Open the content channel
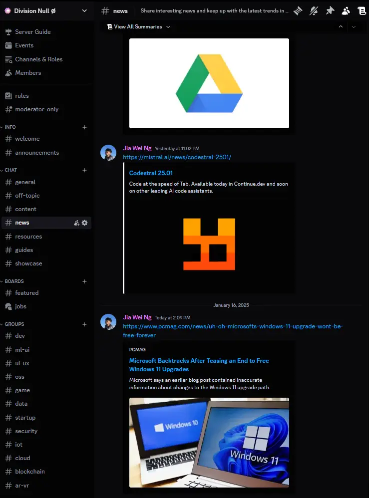The image size is (369, 498). 46,209
